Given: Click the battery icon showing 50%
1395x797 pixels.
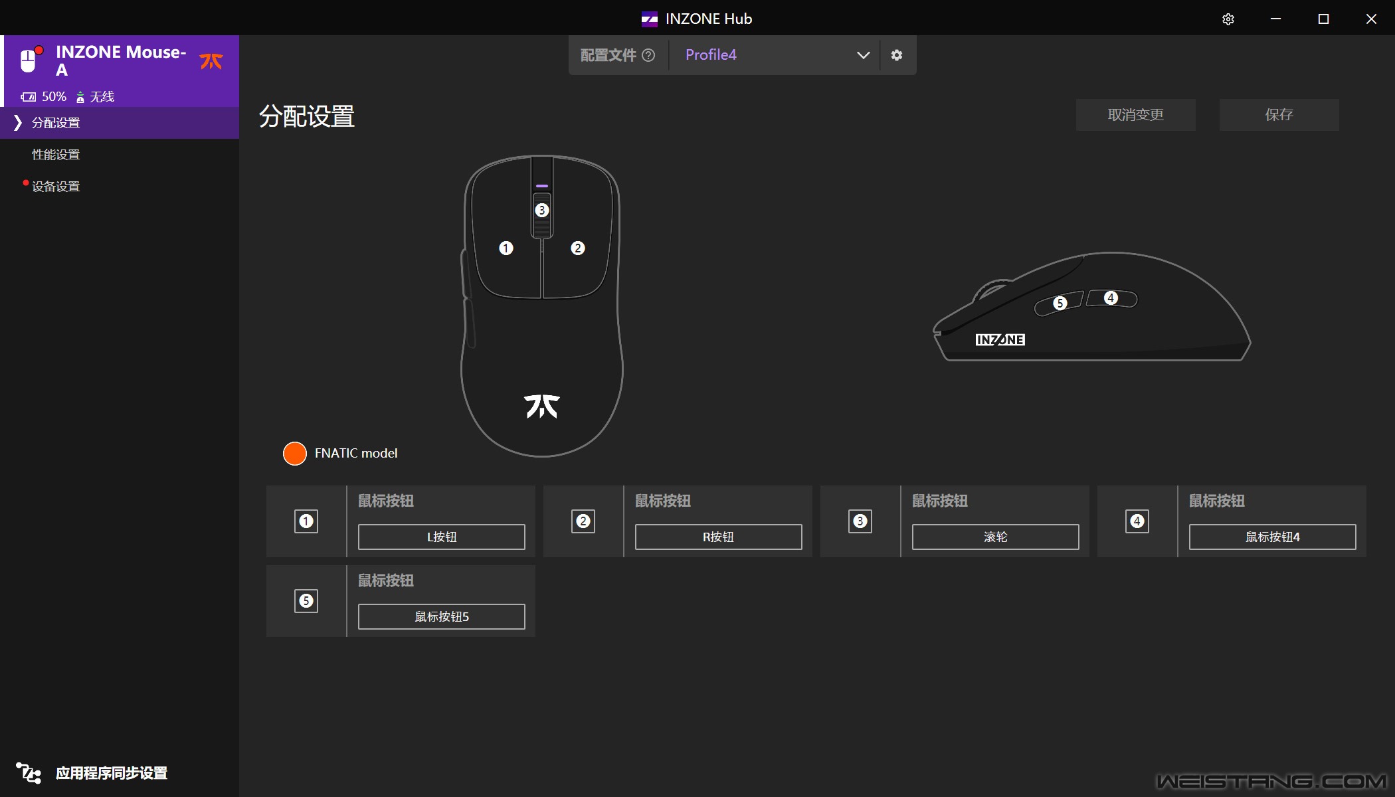Looking at the screenshot, I should (x=29, y=97).
